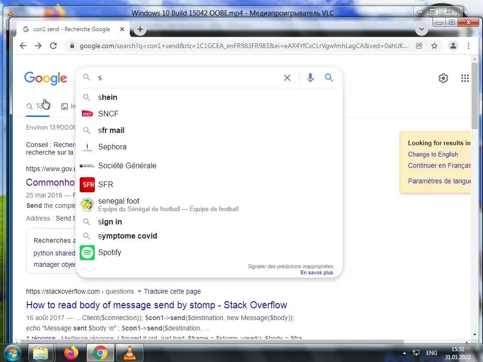
Task: Click 'Traduire cette page' link
Action: point(172,291)
